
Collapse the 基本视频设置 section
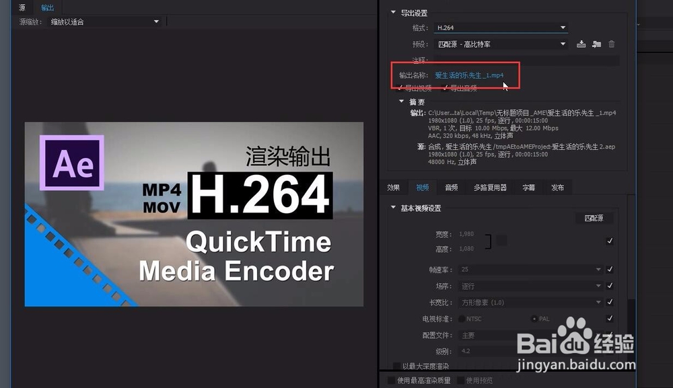(x=393, y=208)
